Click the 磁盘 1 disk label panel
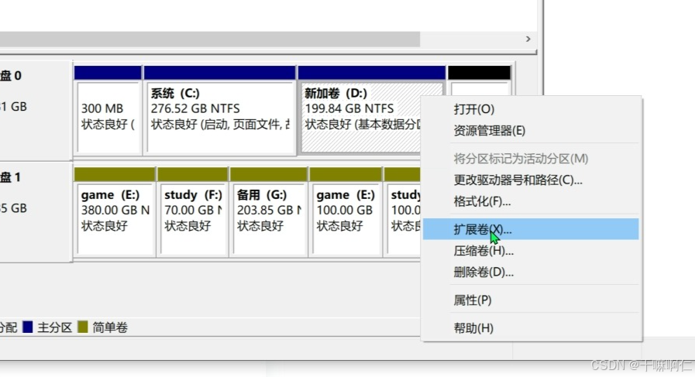695x377 pixels. coord(36,212)
